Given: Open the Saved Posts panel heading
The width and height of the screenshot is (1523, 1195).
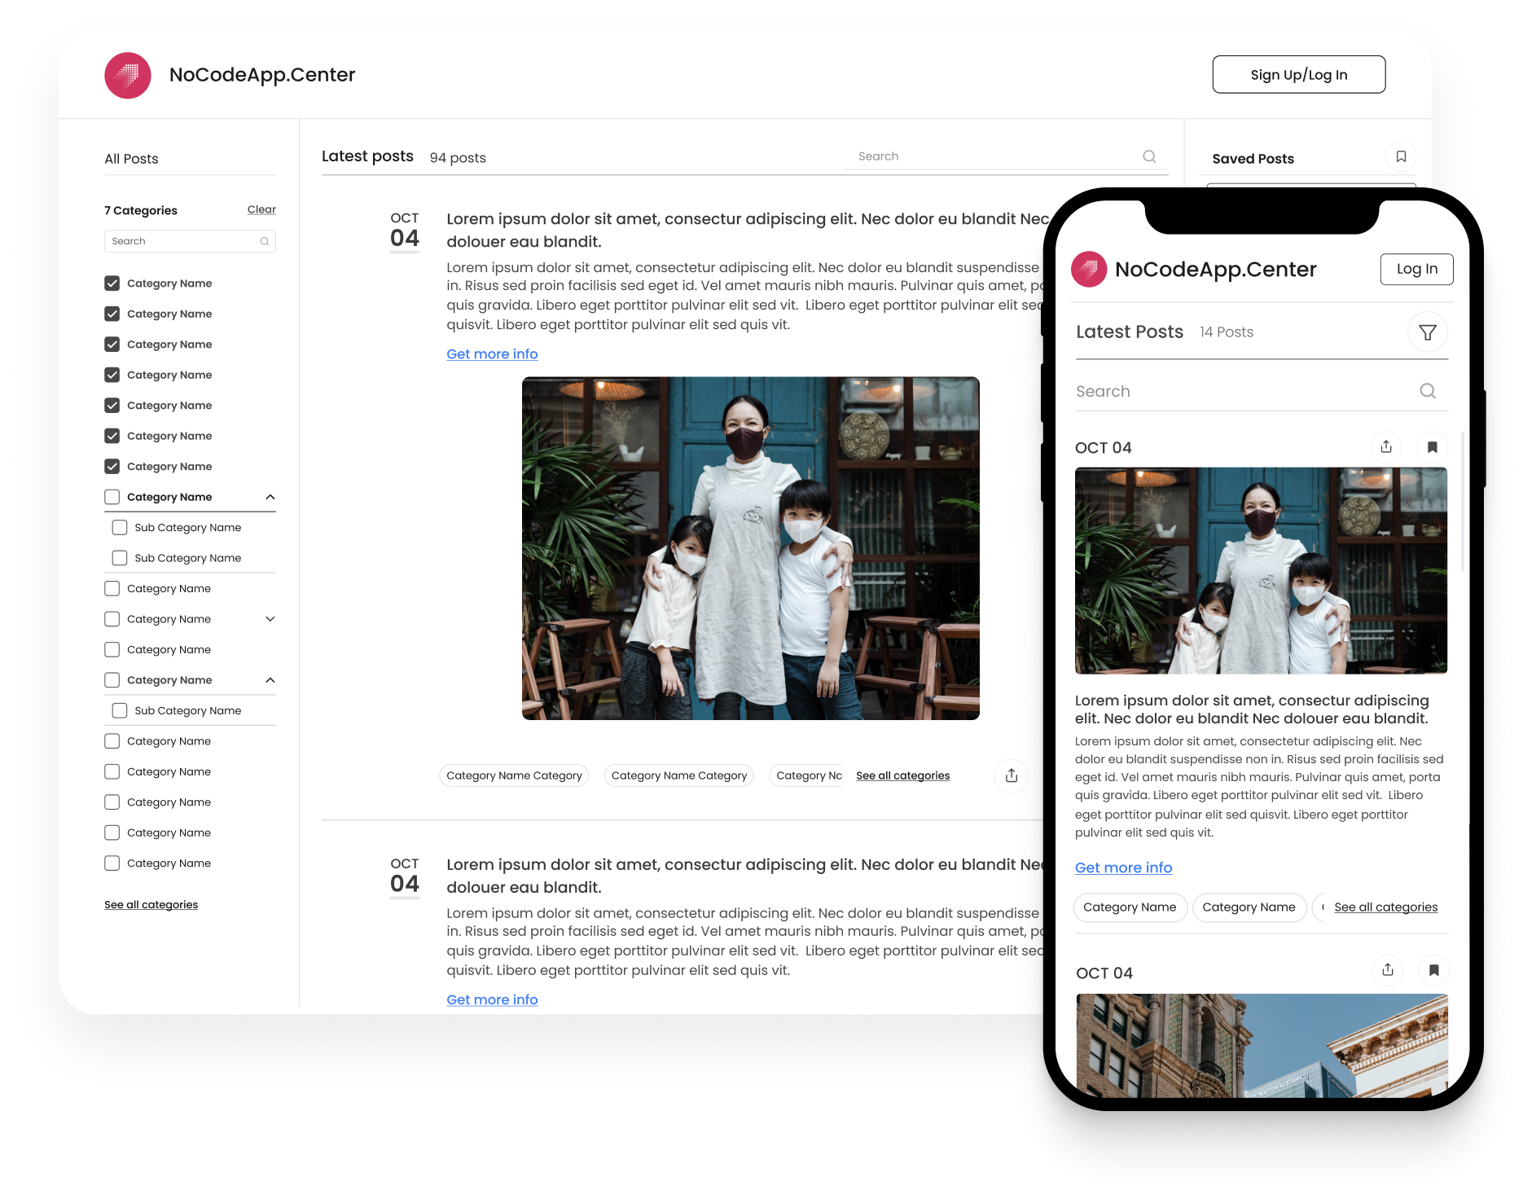Looking at the screenshot, I should 1253,159.
